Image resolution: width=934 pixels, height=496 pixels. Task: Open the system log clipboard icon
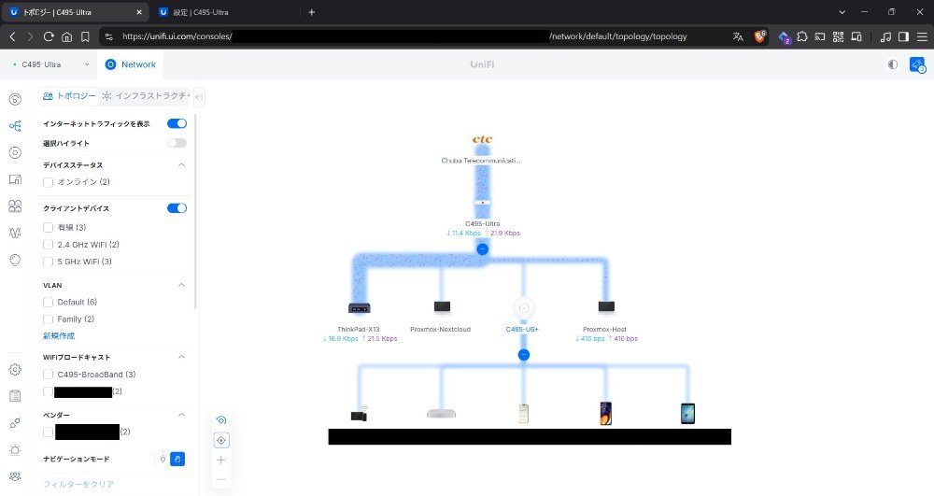point(15,396)
